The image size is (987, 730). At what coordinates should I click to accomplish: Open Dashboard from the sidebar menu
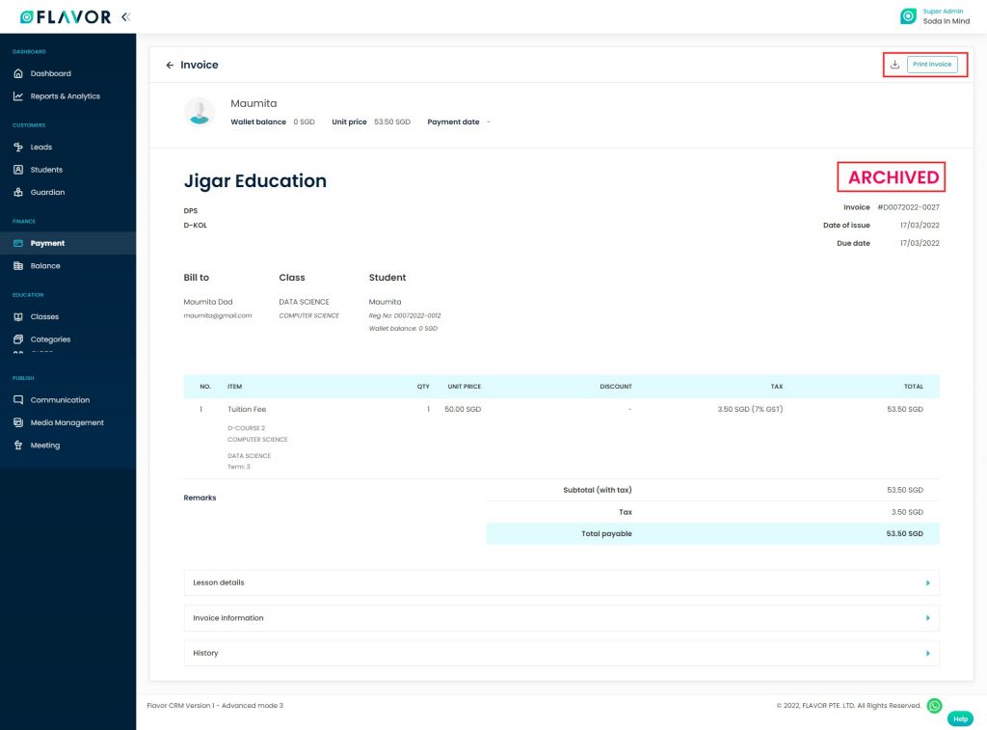[19, 72]
